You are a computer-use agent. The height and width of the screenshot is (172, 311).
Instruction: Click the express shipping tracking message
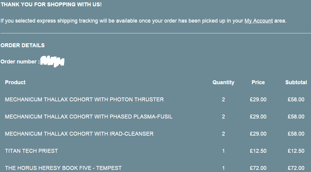click(120, 21)
